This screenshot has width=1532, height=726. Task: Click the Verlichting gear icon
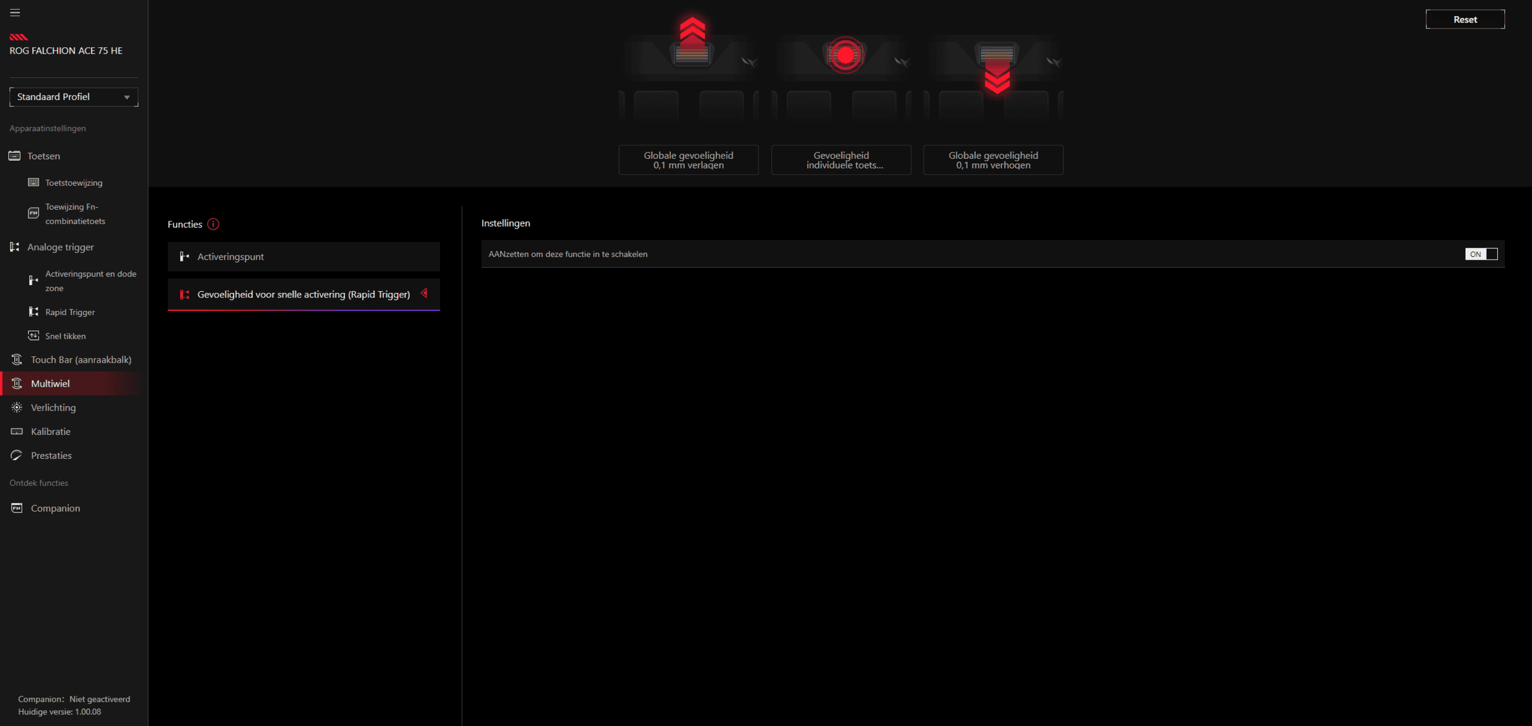coord(17,407)
